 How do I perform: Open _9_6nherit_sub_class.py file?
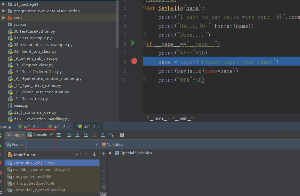coord(33,58)
